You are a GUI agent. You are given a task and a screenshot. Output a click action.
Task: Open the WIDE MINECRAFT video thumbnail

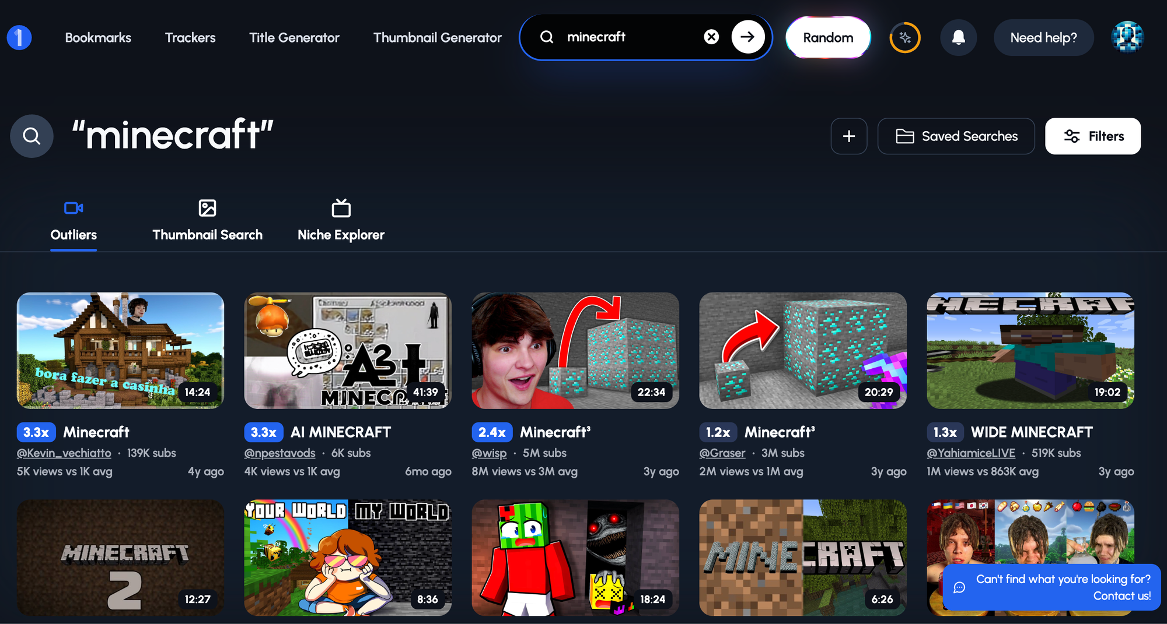coord(1030,351)
